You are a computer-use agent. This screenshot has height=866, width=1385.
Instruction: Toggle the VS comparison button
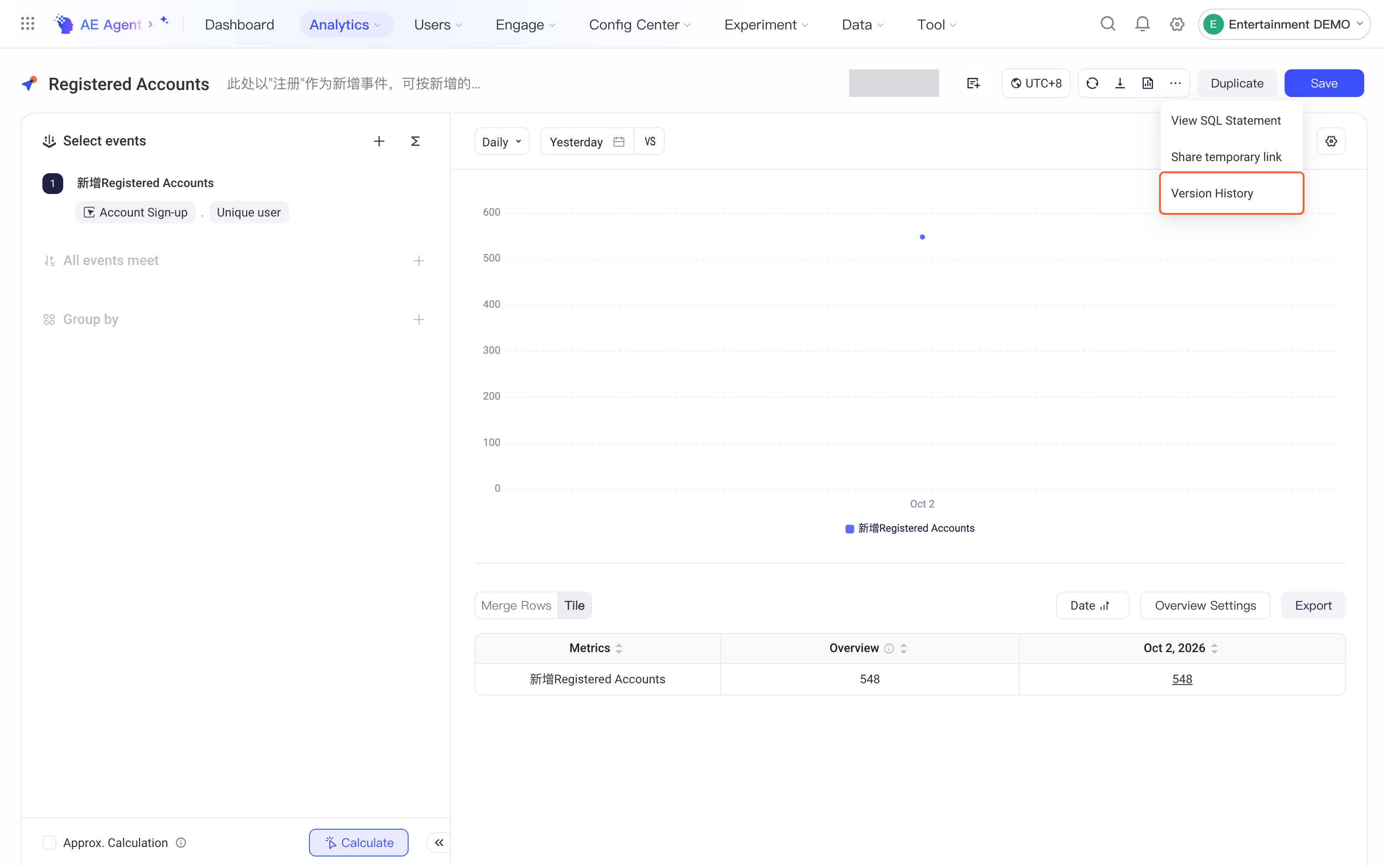650,142
